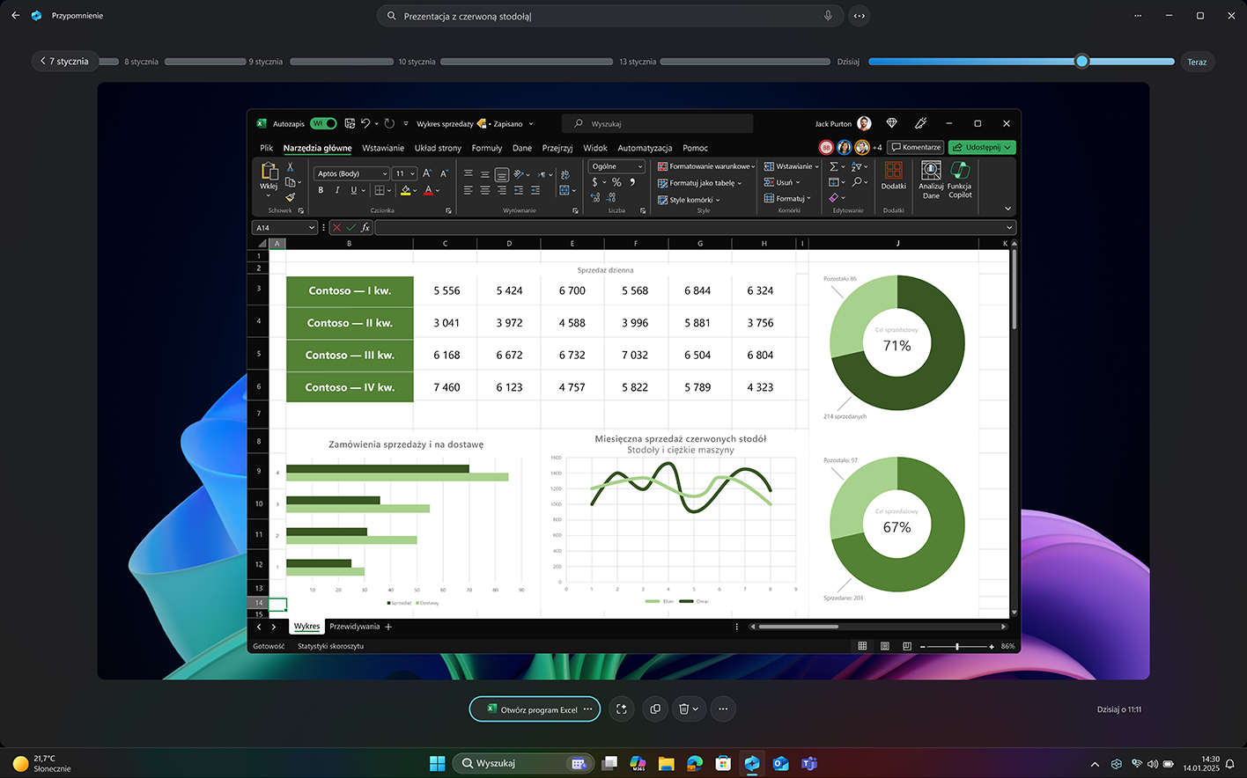Click the copy snapshot icon

coord(655,709)
